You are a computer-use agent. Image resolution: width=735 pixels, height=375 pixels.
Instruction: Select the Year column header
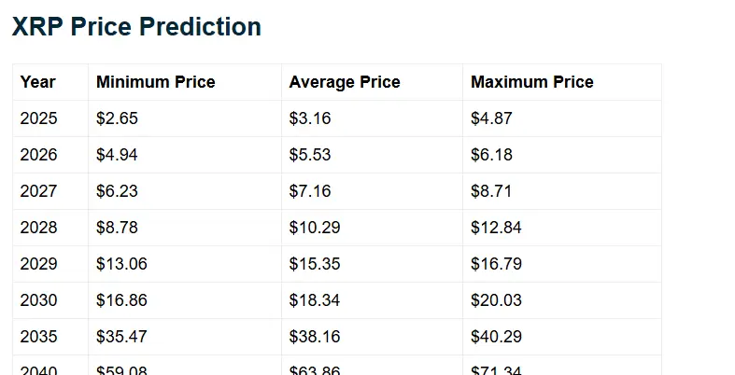point(38,82)
